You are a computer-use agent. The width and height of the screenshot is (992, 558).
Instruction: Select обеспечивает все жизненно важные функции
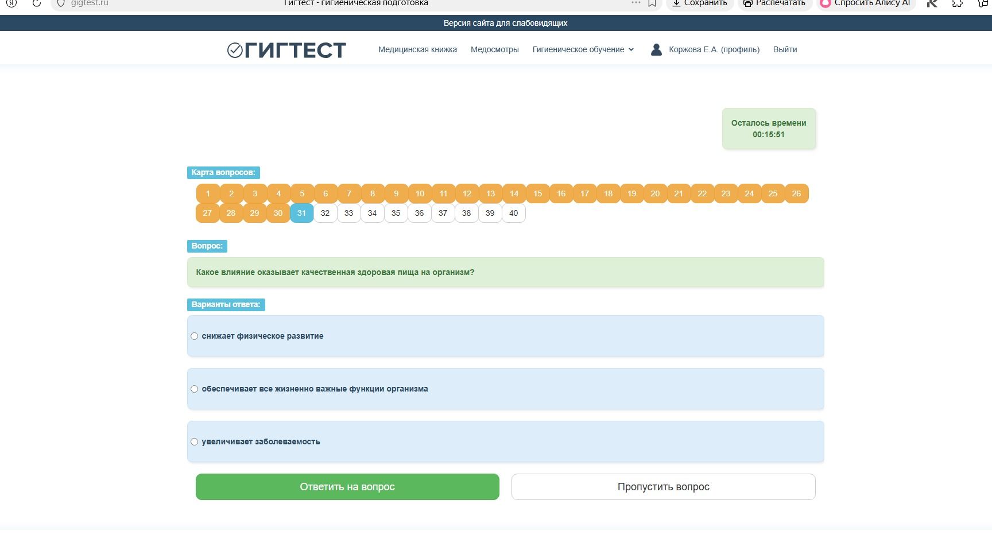194,389
